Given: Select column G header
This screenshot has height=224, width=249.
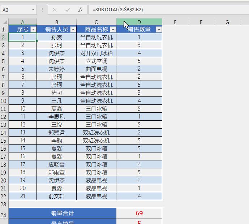Looking at the screenshot, I should tap(227, 22).
